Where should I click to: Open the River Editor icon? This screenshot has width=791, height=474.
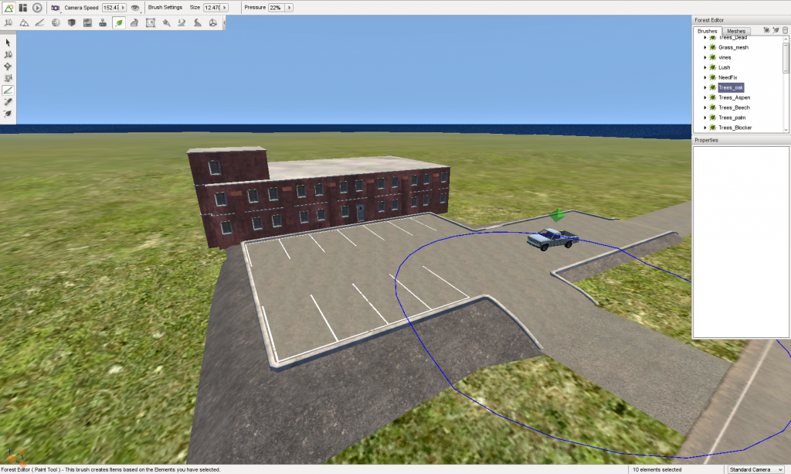(182, 22)
